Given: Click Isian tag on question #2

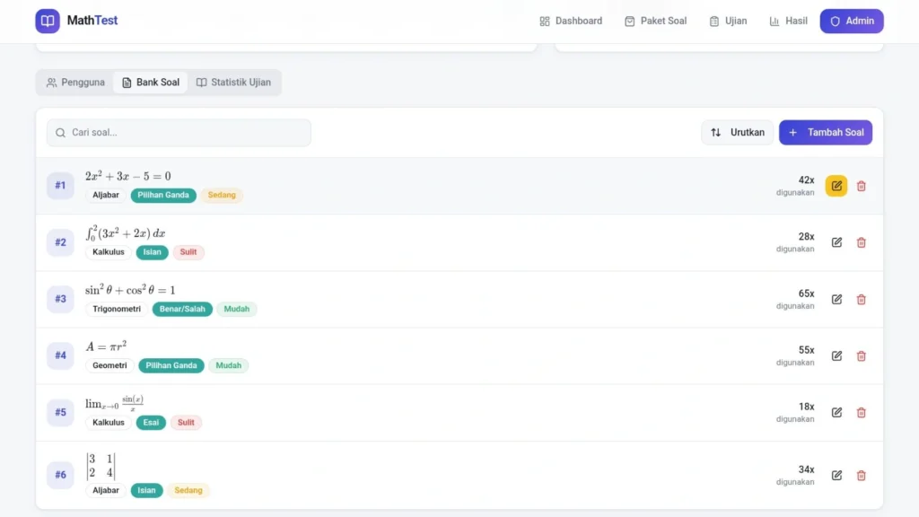Looking at the screenshot, I should point(152,252).
